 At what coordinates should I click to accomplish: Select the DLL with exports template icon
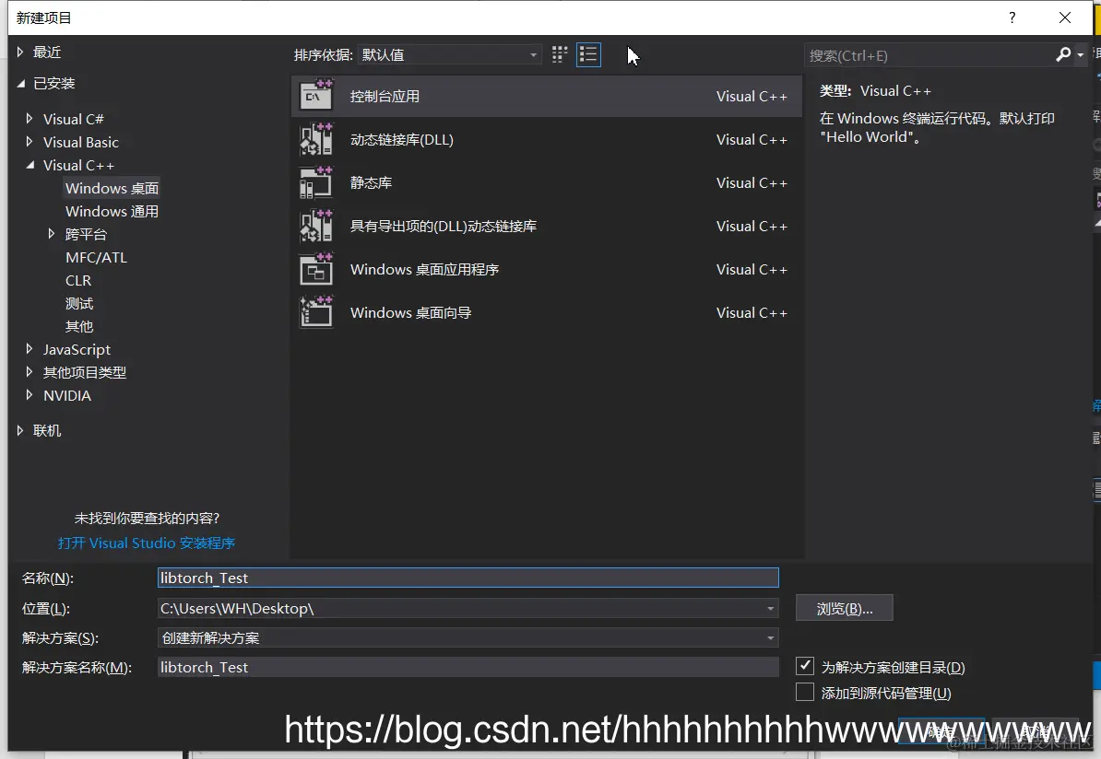click(x=316, y=226)
